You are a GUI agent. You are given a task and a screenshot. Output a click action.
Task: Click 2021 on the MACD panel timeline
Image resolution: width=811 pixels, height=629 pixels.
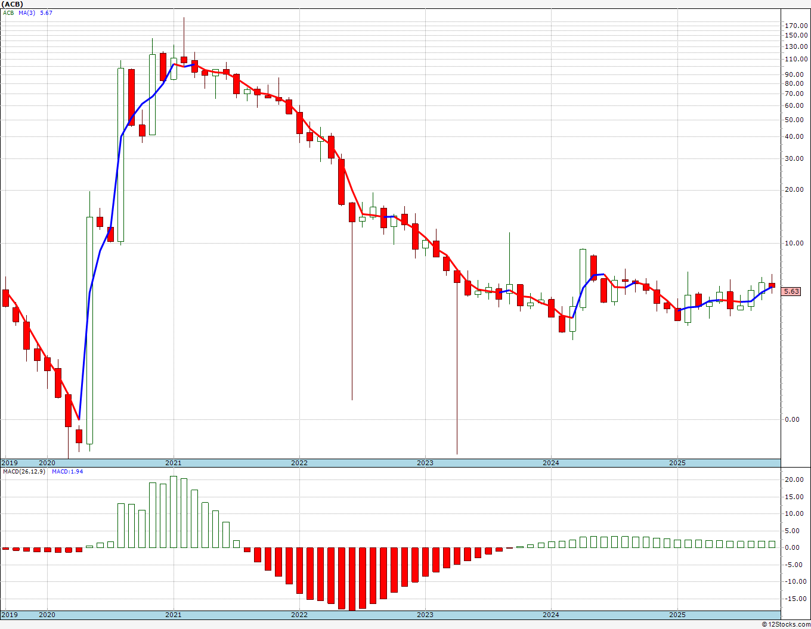pos(173,615)
